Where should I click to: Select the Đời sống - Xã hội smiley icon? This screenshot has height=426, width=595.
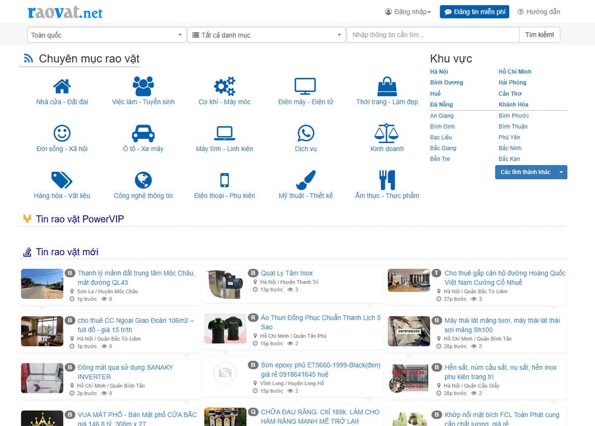(61, 133)
